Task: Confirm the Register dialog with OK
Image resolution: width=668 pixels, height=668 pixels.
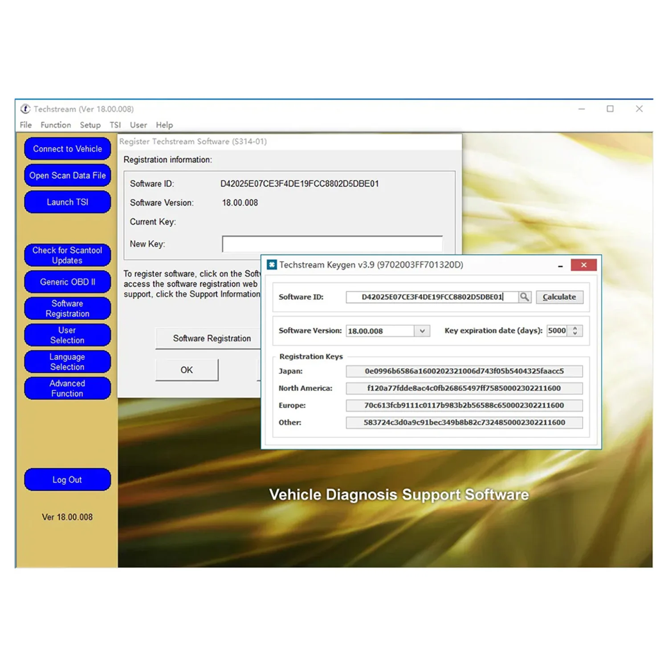Action: [187, 370]
